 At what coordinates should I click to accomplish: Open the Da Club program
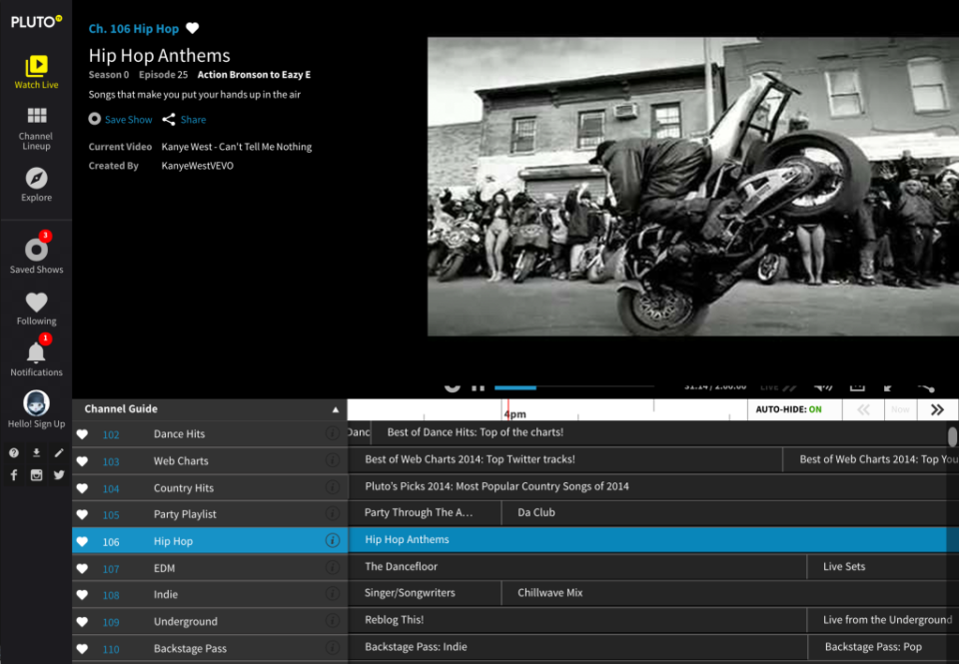pos(723,512)
